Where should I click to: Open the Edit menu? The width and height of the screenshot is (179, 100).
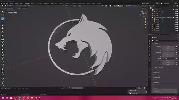coord(7,3)
